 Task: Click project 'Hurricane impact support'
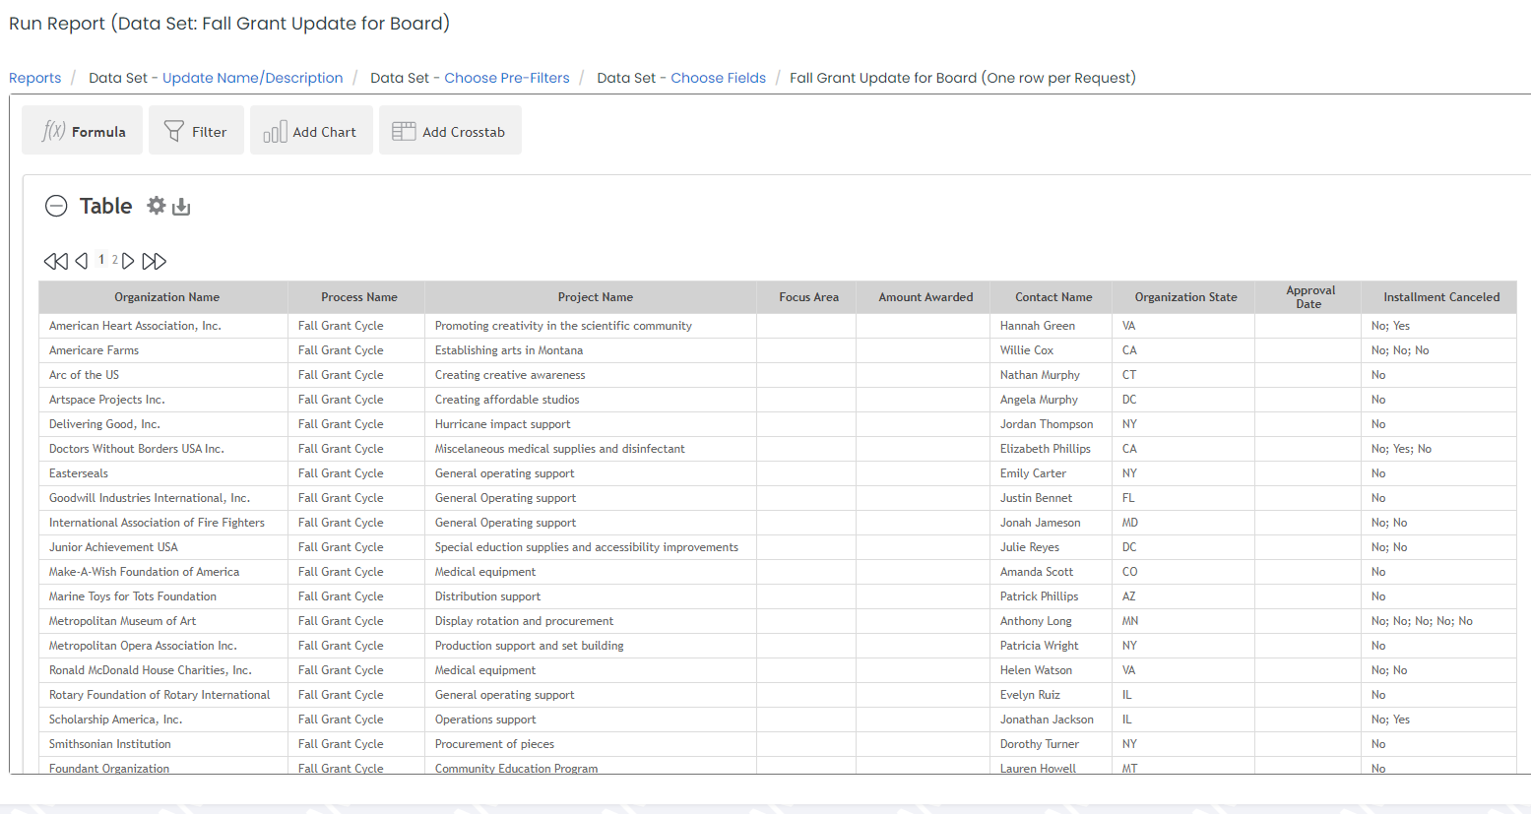click(503, 424)
